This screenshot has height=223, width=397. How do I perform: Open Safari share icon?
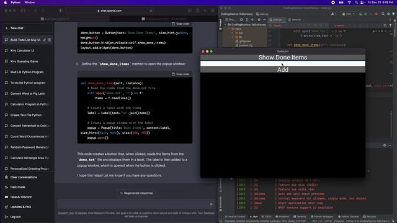pyautogui.click(x=197, y=11)
